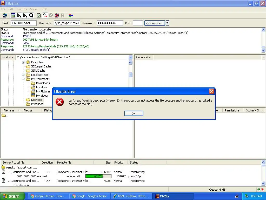The width and height of the screenshot is (266, 200).
Task: Click the Host input field
Action: (x=24, y=23)
